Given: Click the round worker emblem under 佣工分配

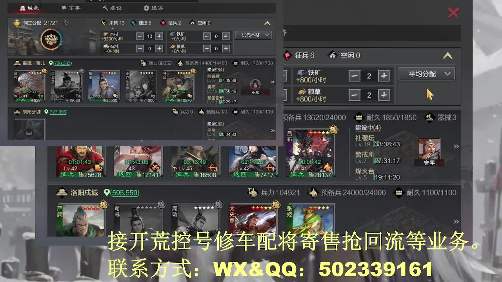Looking at the screenshot, I should (51, 39).
